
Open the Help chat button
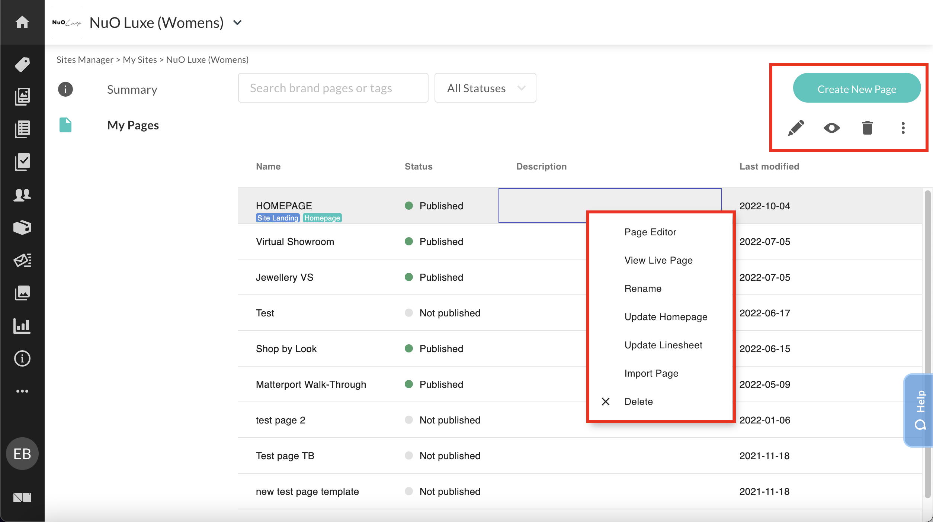[x=919, y=410]
